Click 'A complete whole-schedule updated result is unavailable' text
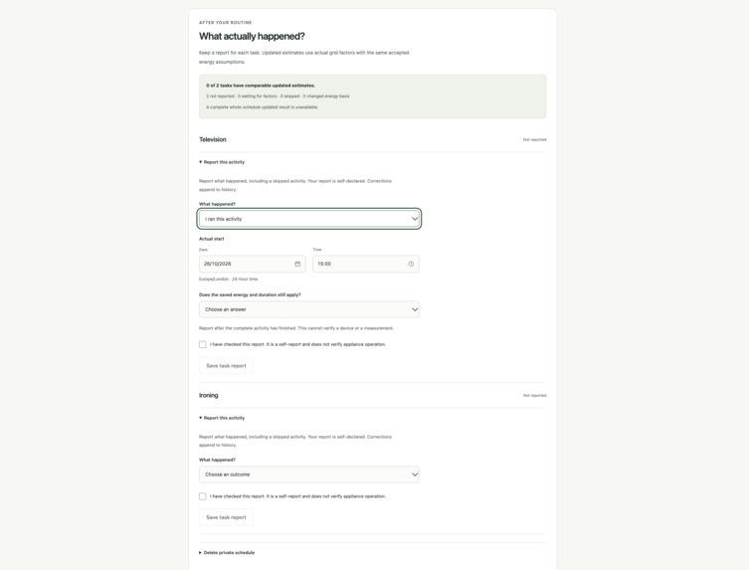This screenshot has height=570, width=749. coord(262,107)
